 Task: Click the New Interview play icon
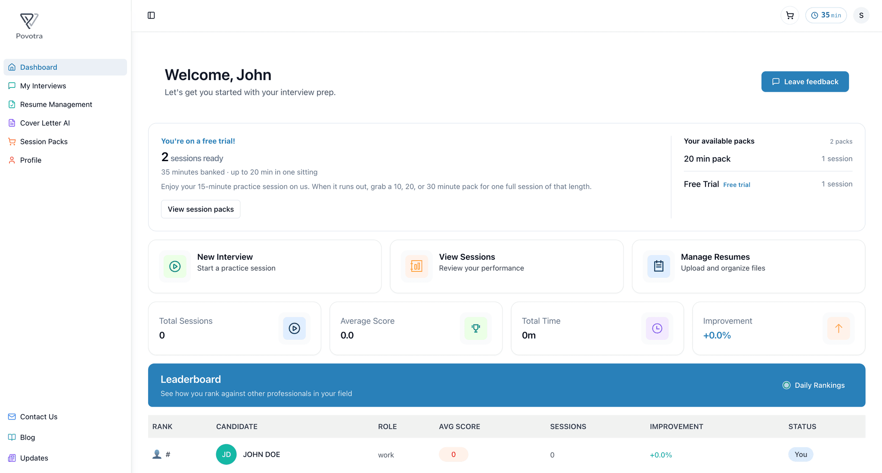175,266
